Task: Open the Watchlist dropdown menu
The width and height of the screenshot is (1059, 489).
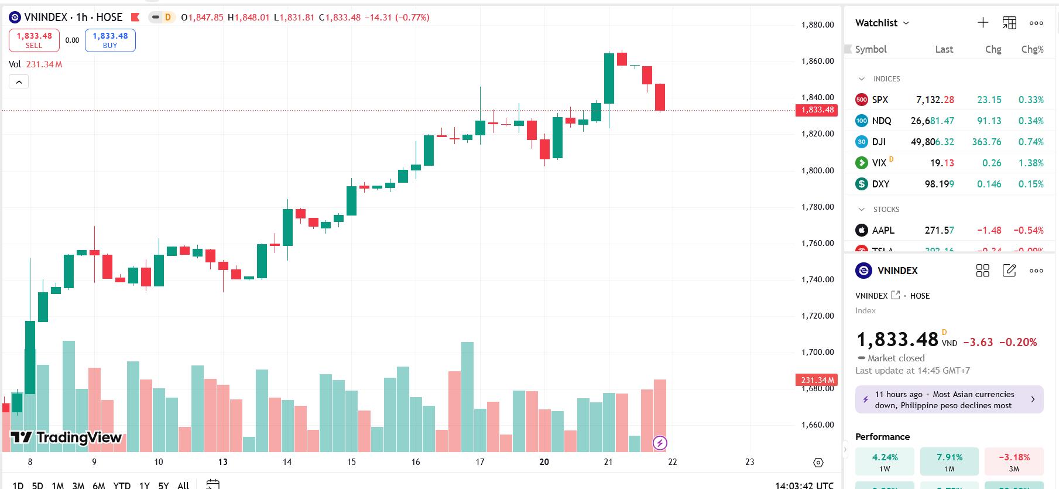Action: pos(882,23)
